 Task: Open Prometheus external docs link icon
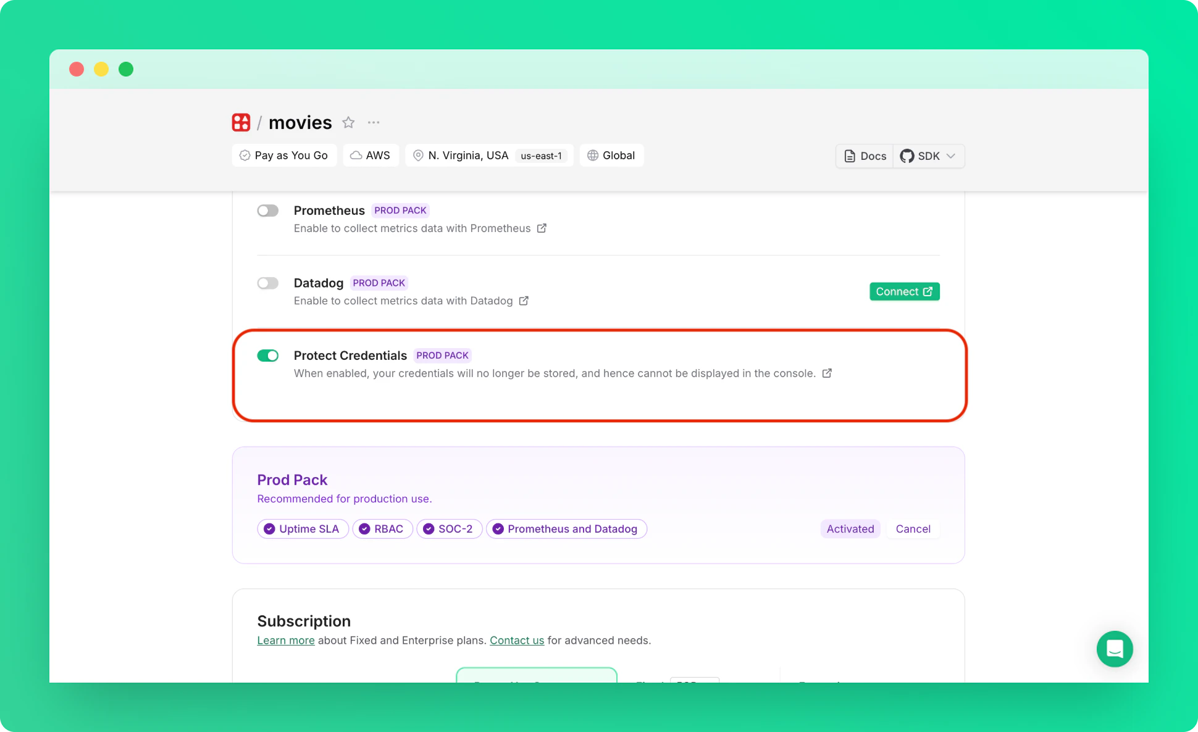(x=542, y=228)
